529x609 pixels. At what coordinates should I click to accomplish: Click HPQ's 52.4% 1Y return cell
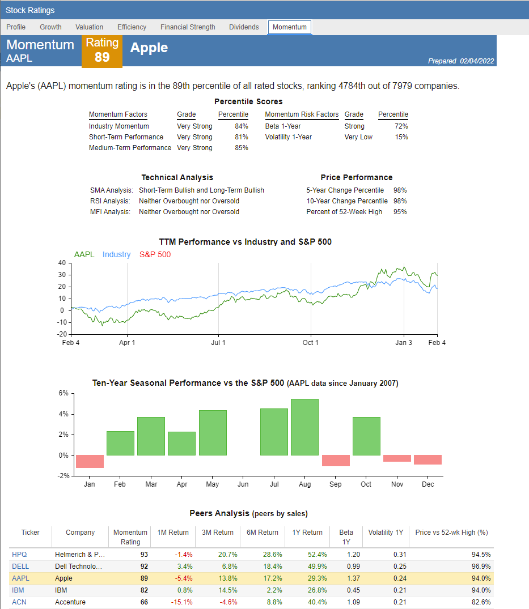317,554
